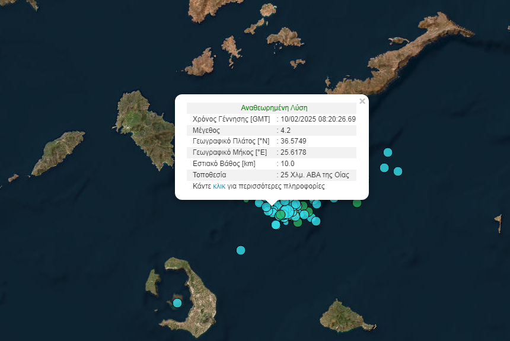Click the 'Τοποθεσία' label
The width and height of the screenshot is (510, 341).
pos(209,175)
